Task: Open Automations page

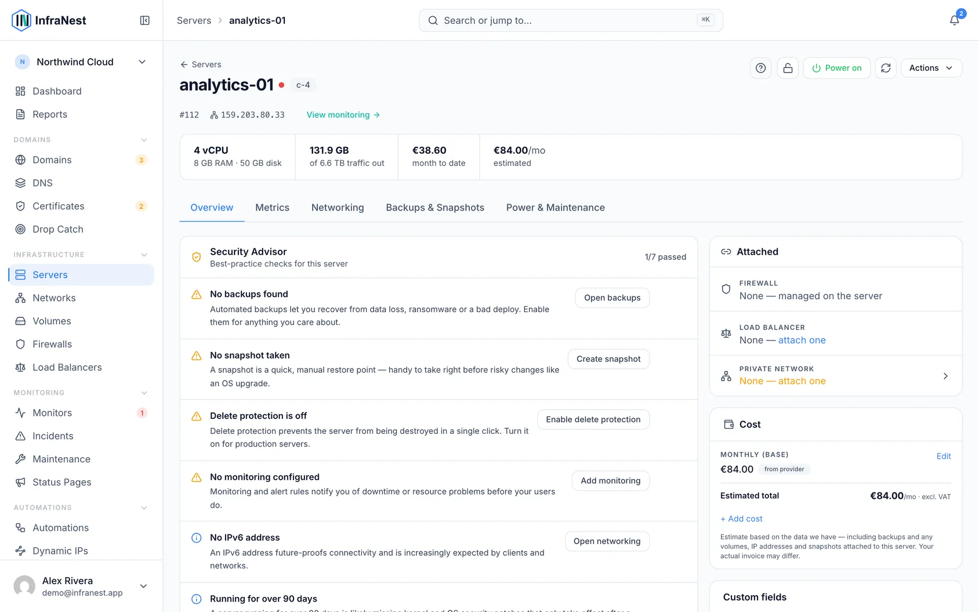Action: click(x=81, y=527)
